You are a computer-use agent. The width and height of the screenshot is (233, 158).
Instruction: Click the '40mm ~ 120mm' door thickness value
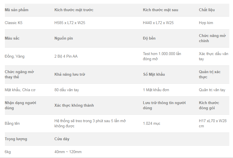pyautogui.click(x=68, y=152)
